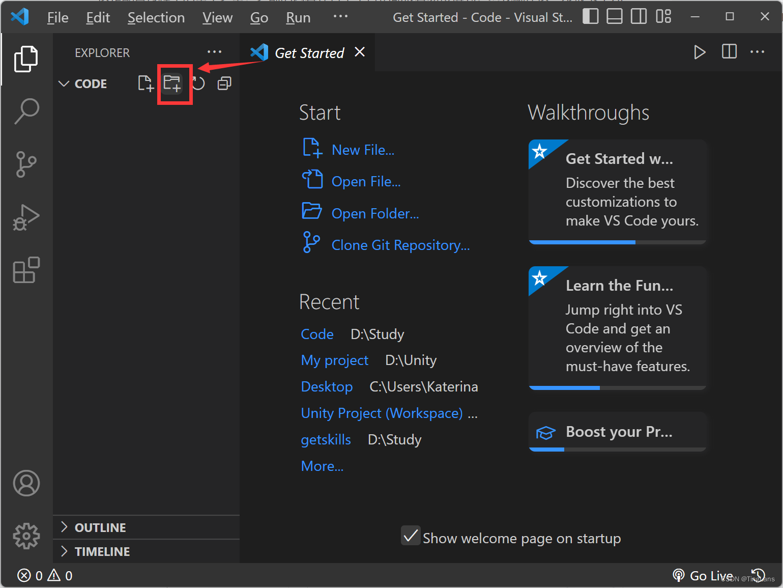
Task: Open Boost your Productivity walkthrough
Action: pyautogui.click(x=618, y=432)
